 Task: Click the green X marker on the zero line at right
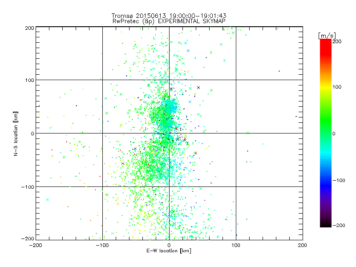click(248, 133)
